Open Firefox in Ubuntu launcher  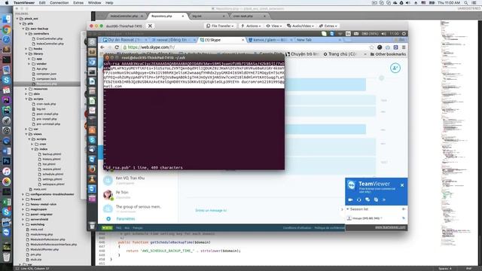(92, 169)
